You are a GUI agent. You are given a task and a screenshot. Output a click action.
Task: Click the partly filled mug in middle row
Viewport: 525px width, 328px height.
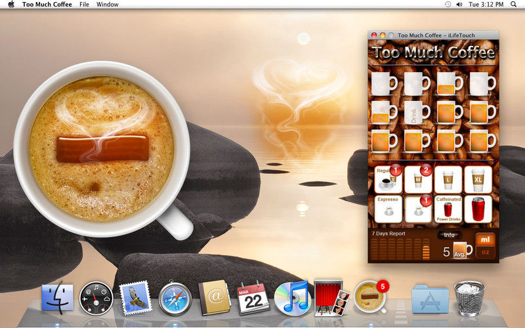click(384, 112)
